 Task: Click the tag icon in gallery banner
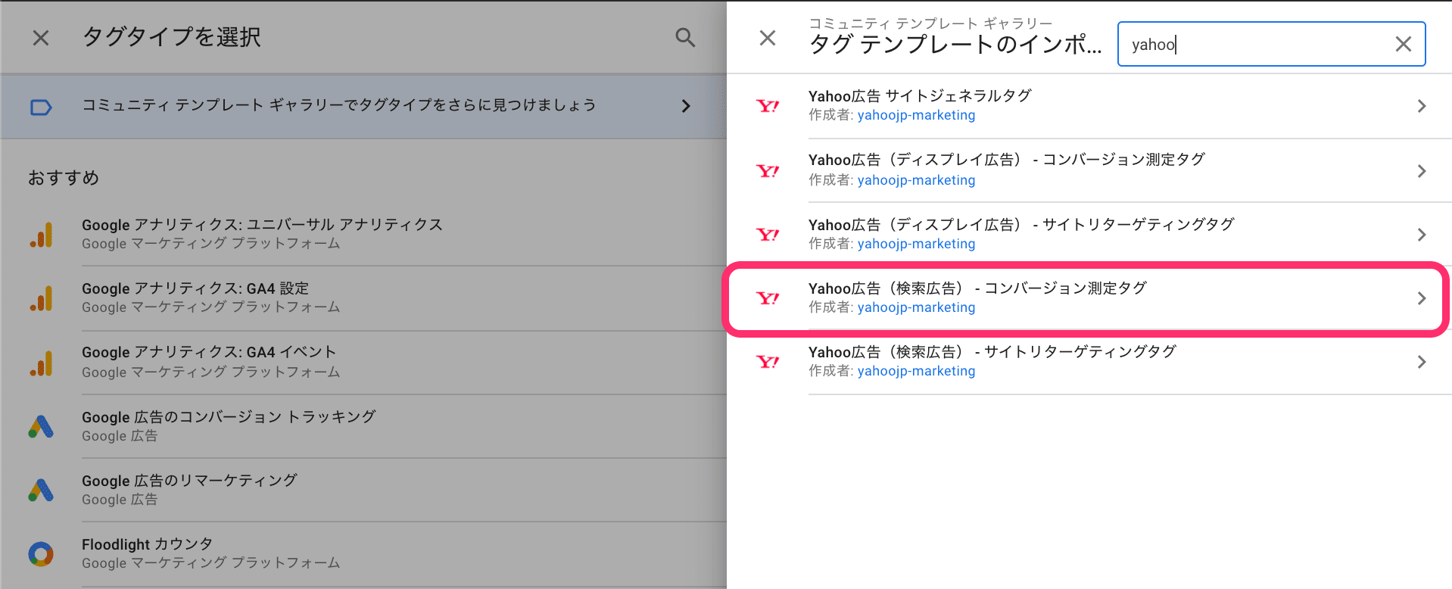tap(41, 107)
